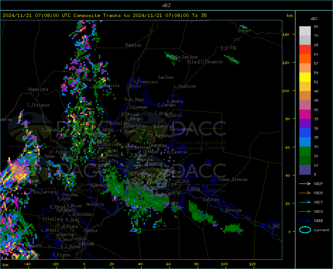Click the Tres_Mayo map label
Screen dimensions: 333x269
tap(134, 100)
